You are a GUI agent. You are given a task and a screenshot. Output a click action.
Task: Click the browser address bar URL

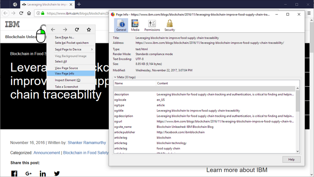78,13
